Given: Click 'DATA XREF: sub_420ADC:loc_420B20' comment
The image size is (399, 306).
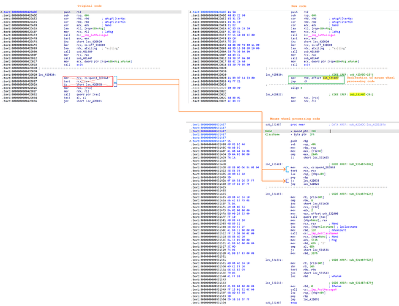Looking at the screenshot, I should coord(358,125).
